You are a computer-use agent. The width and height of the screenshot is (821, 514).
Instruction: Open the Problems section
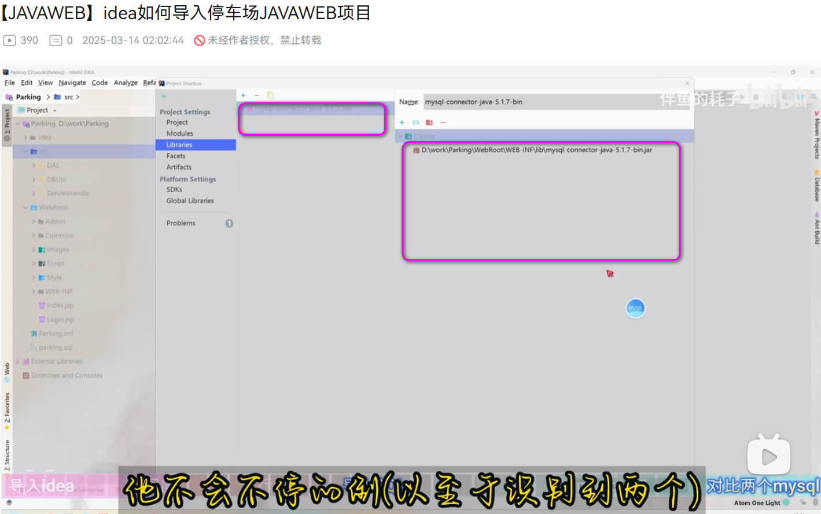181,223
